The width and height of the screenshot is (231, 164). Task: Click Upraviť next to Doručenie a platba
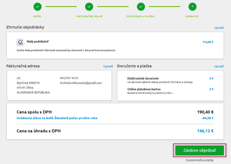tap(219, 66)
